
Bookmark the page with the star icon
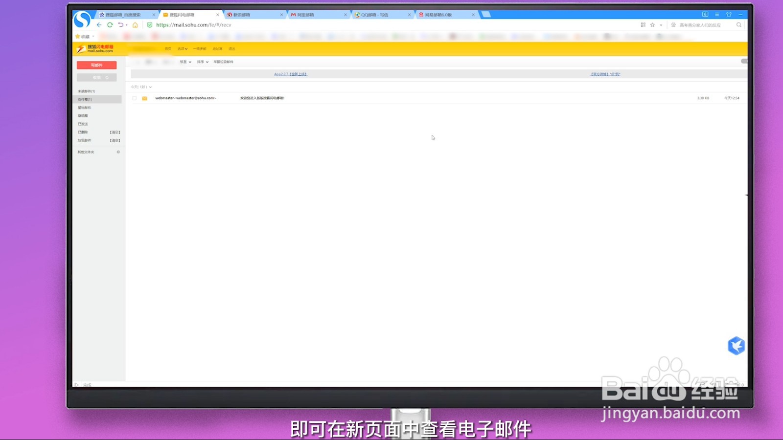tap(652, 25)
